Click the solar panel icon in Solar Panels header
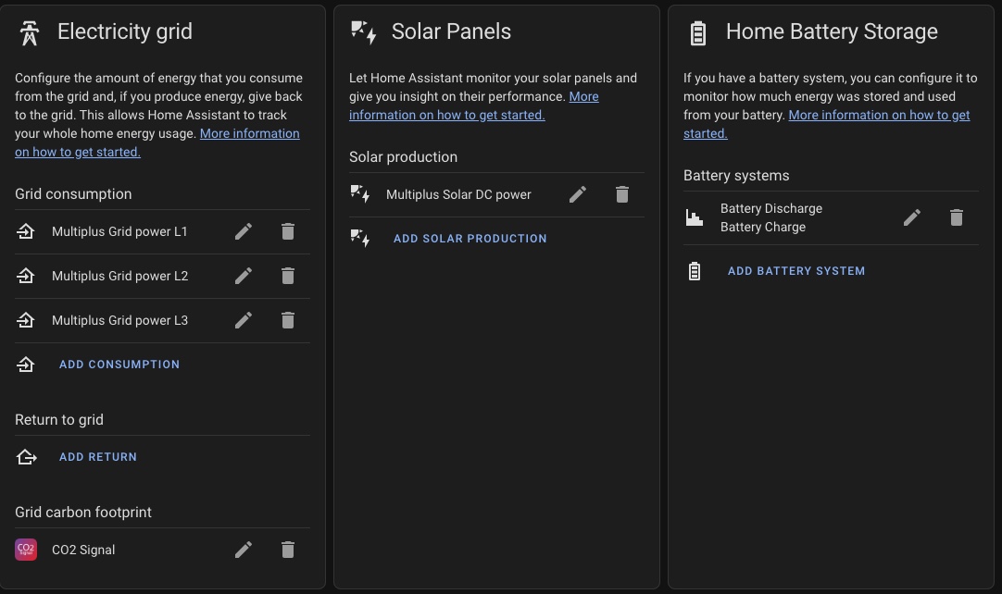Viewport: 1002px width, 594px height. [363, 31]
